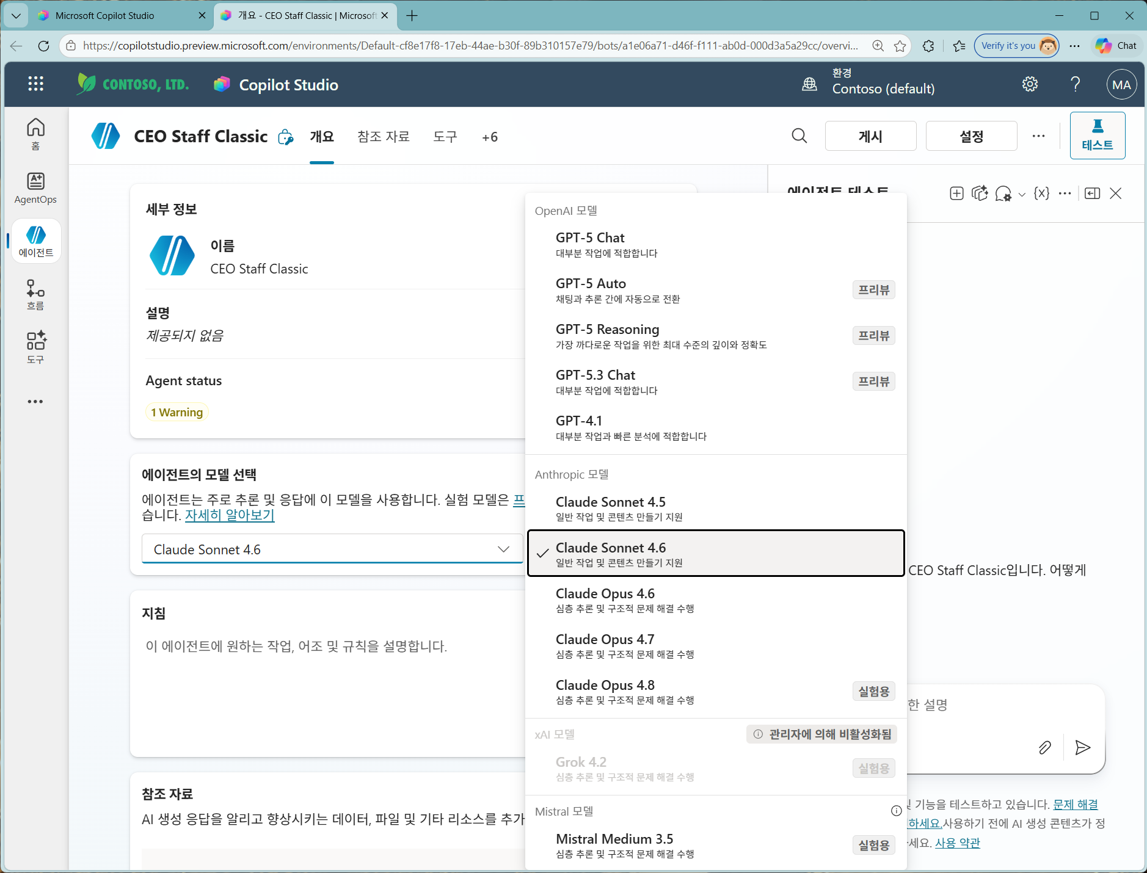This screenshot has width=1147, height=873.
Task: Open the help question mark
Action: [x=1075, y=84]
